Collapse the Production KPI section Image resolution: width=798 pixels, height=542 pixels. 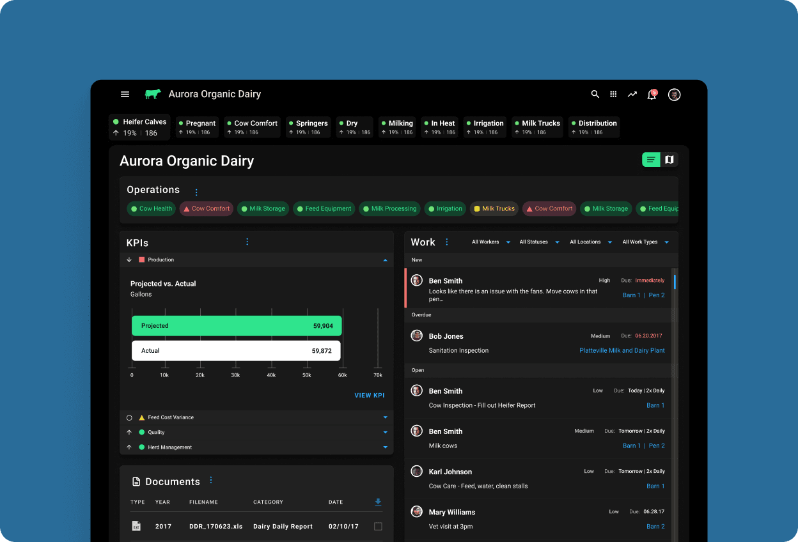pyautogui.click(x=385, y=260)
